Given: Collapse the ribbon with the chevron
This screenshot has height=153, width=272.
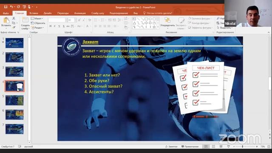Looking at the screenshot, I should pyautogui.click(x=269, y=32).
